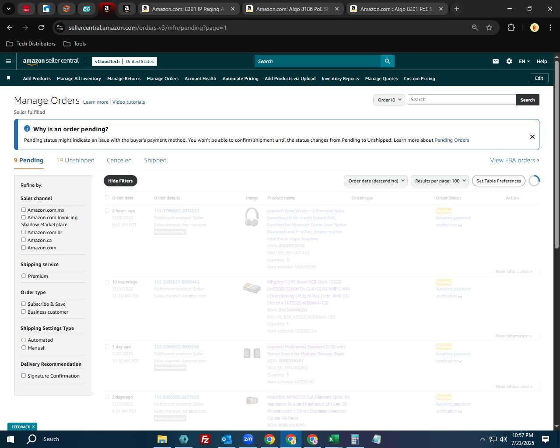The image size is (560, 448).
Task: Check Amazon.com Invoicing Shadow Marketplace box
Action: (24, 217)
